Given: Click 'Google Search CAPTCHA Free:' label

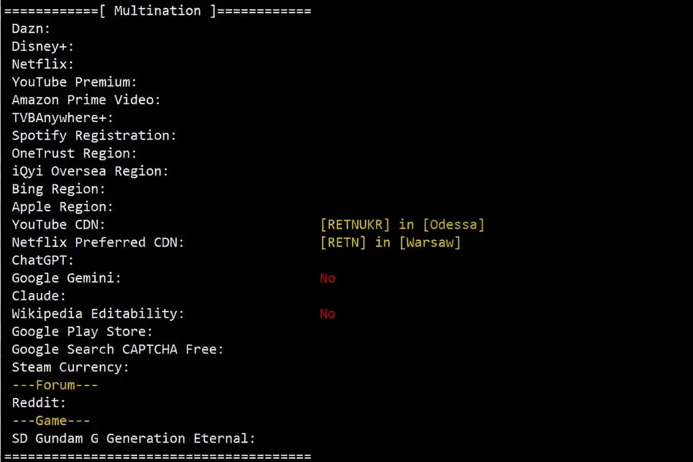Looking at the screenshot, I should 118,349.
